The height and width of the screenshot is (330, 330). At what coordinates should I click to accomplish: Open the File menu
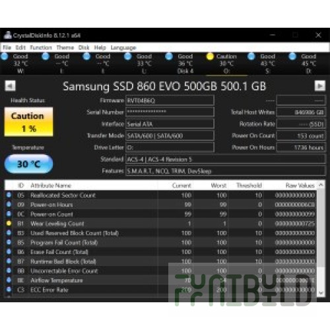(7, 48)
